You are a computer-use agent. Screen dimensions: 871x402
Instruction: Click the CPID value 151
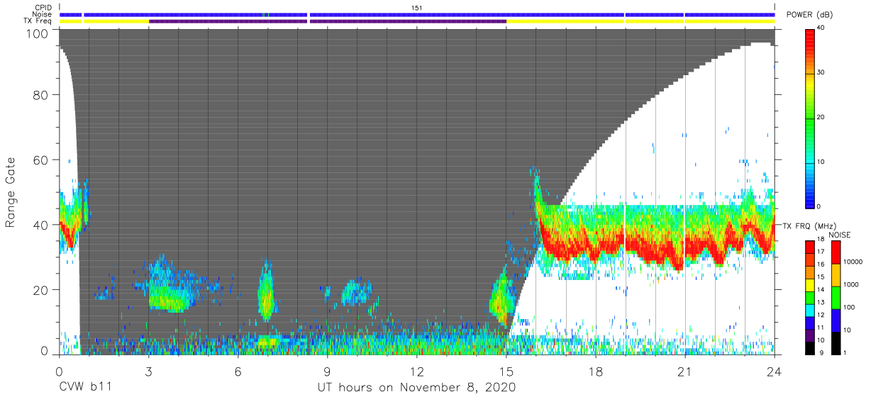click(417, 7)
